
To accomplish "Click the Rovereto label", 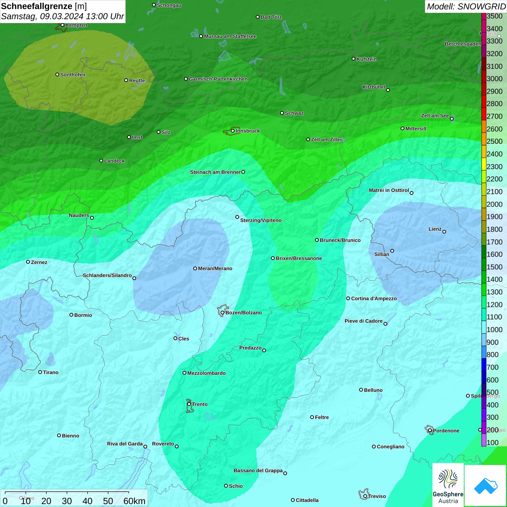I will 163,444.
